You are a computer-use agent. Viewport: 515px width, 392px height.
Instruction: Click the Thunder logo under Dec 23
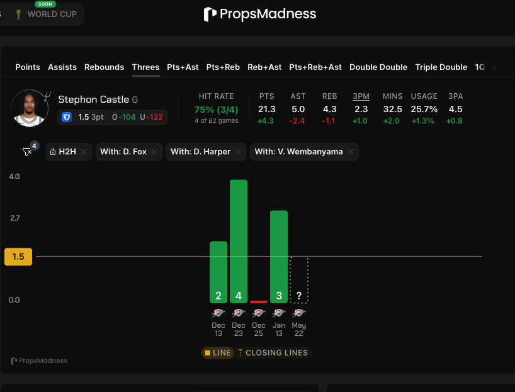pyautogui.click(x=239, y=313)
